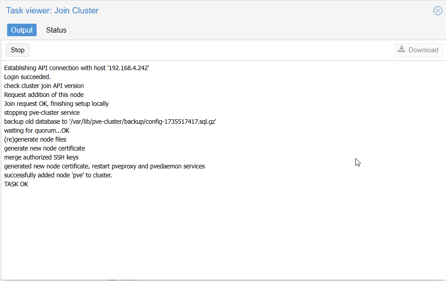Click the 'Login succeeded.' log line
The image size is (446, 281).
coord(27,77)
